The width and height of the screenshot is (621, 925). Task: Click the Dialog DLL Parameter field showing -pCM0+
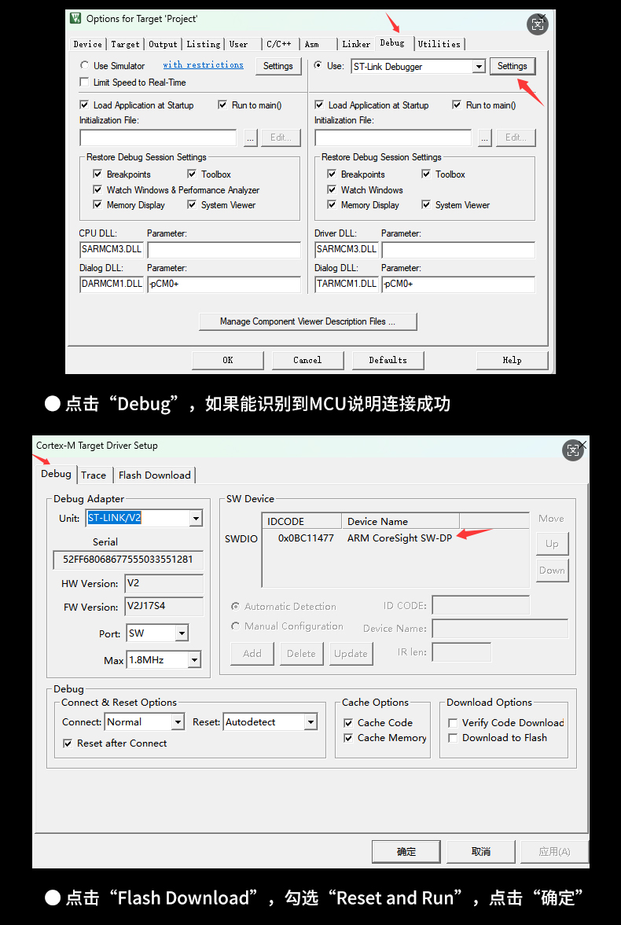coord(223,284)
